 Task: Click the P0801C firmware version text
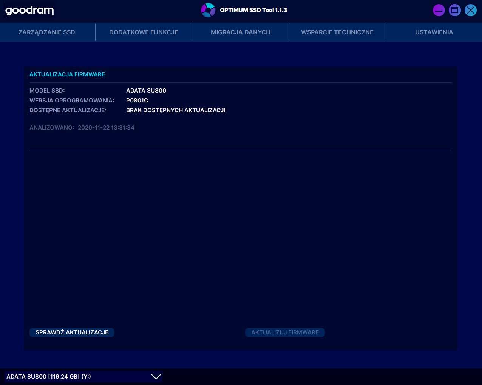coord(137,101)
